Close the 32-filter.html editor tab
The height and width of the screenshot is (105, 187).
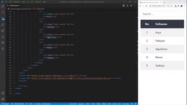click(20, 6)
